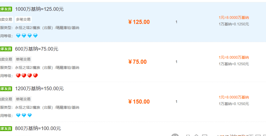Click the green 卖家发货 badge beside 1200万基纳

click(x=6, y=89)
